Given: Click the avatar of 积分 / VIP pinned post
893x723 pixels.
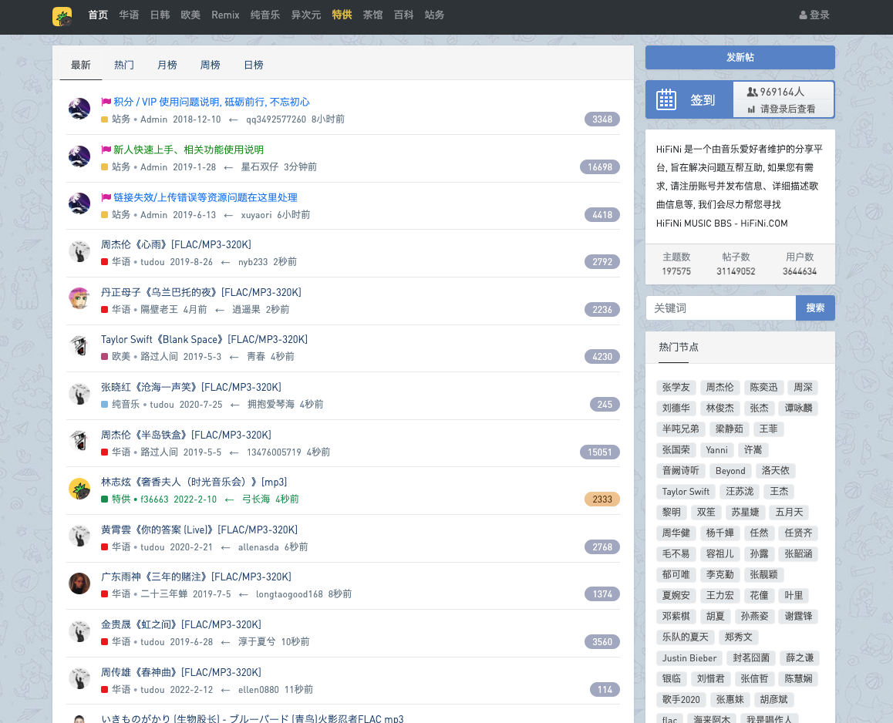Looking at the screenshot, I should coord(79,108).
